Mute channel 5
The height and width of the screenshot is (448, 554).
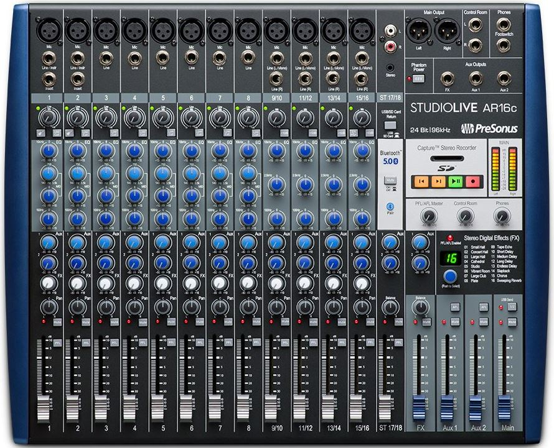pyautogui.click(x=171, y=322)
